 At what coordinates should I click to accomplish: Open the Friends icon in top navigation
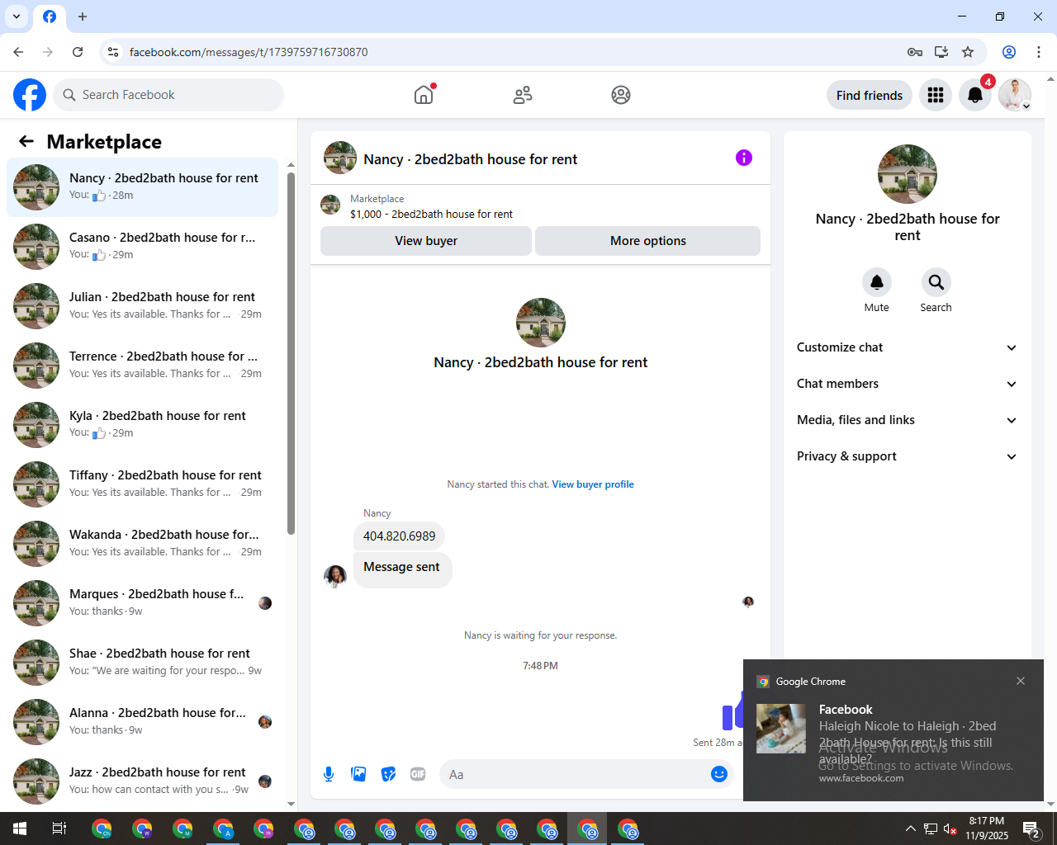pos(523,95)
